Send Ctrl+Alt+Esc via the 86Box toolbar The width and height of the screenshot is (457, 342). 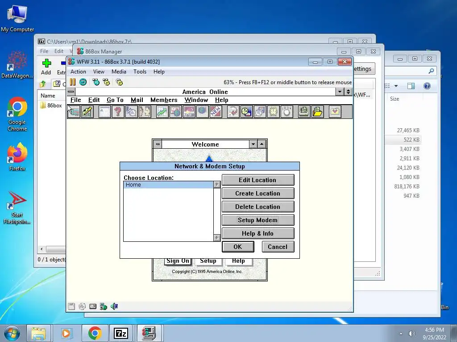[x=106, y=82]
